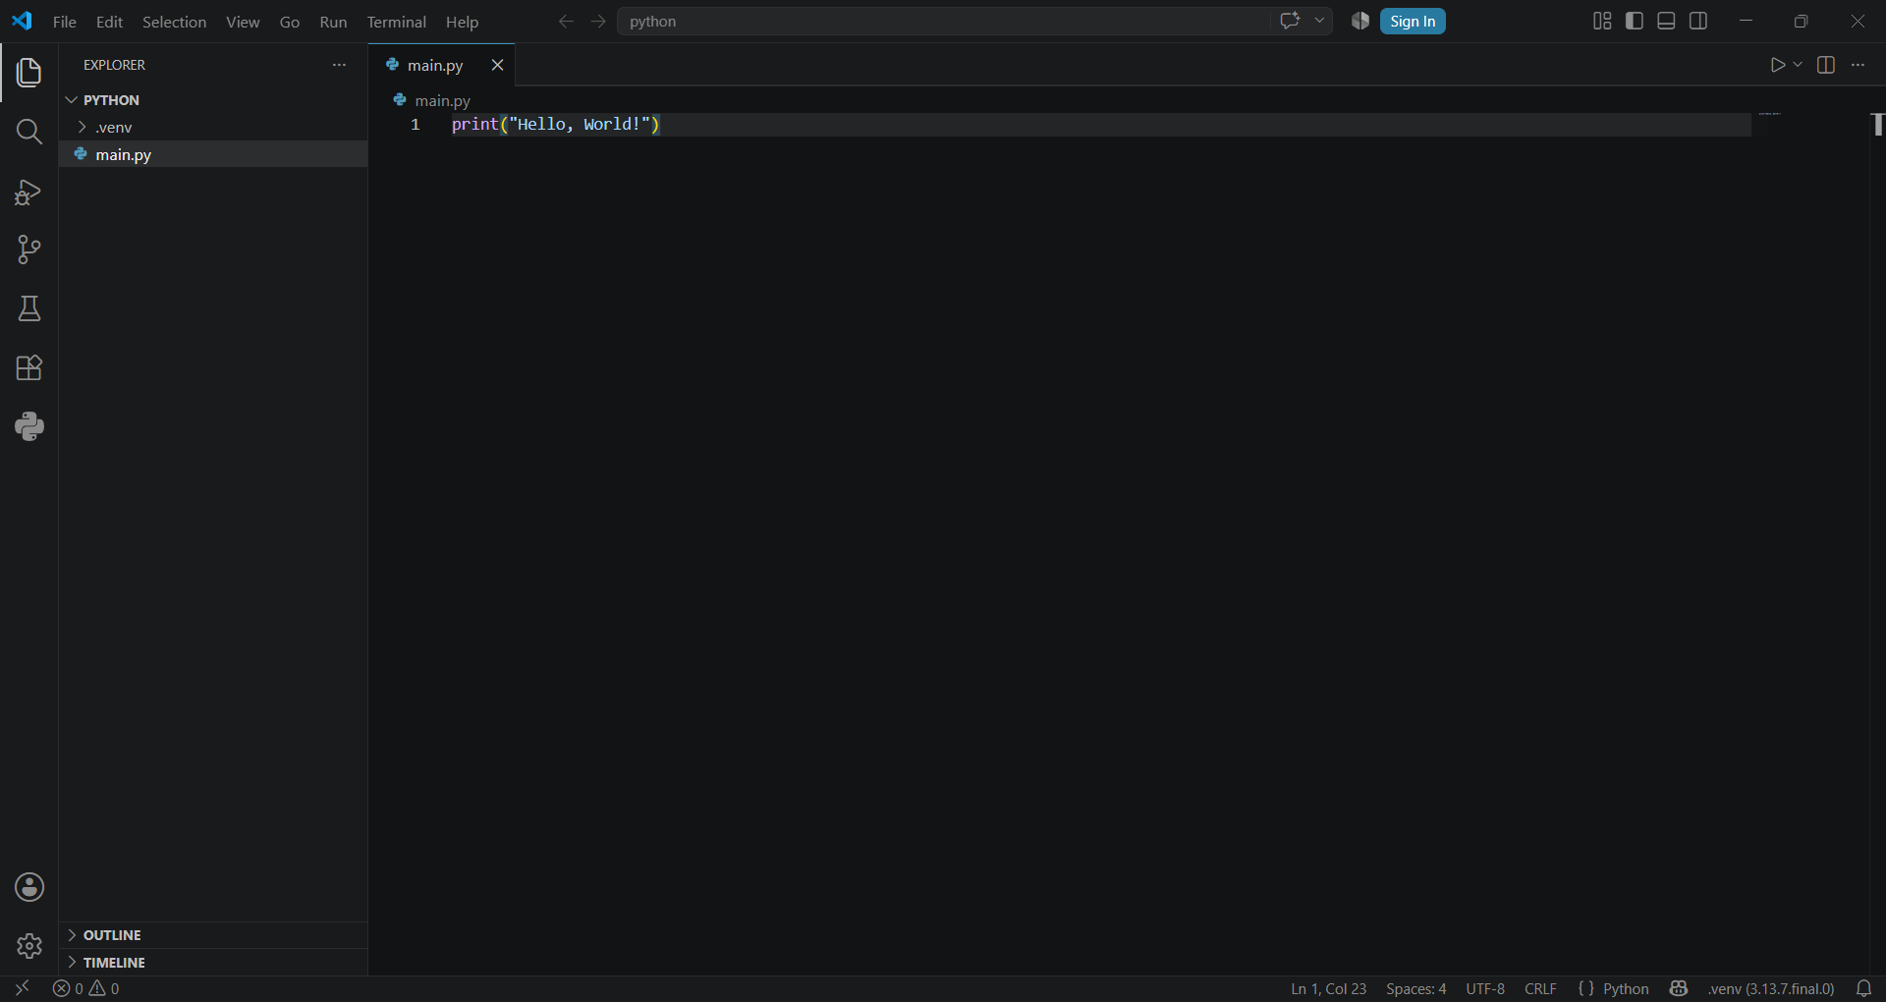The height and width of the screenshot is (1002, 1886).
Task: Click the Python language mode status
Action: [1626, 988]
